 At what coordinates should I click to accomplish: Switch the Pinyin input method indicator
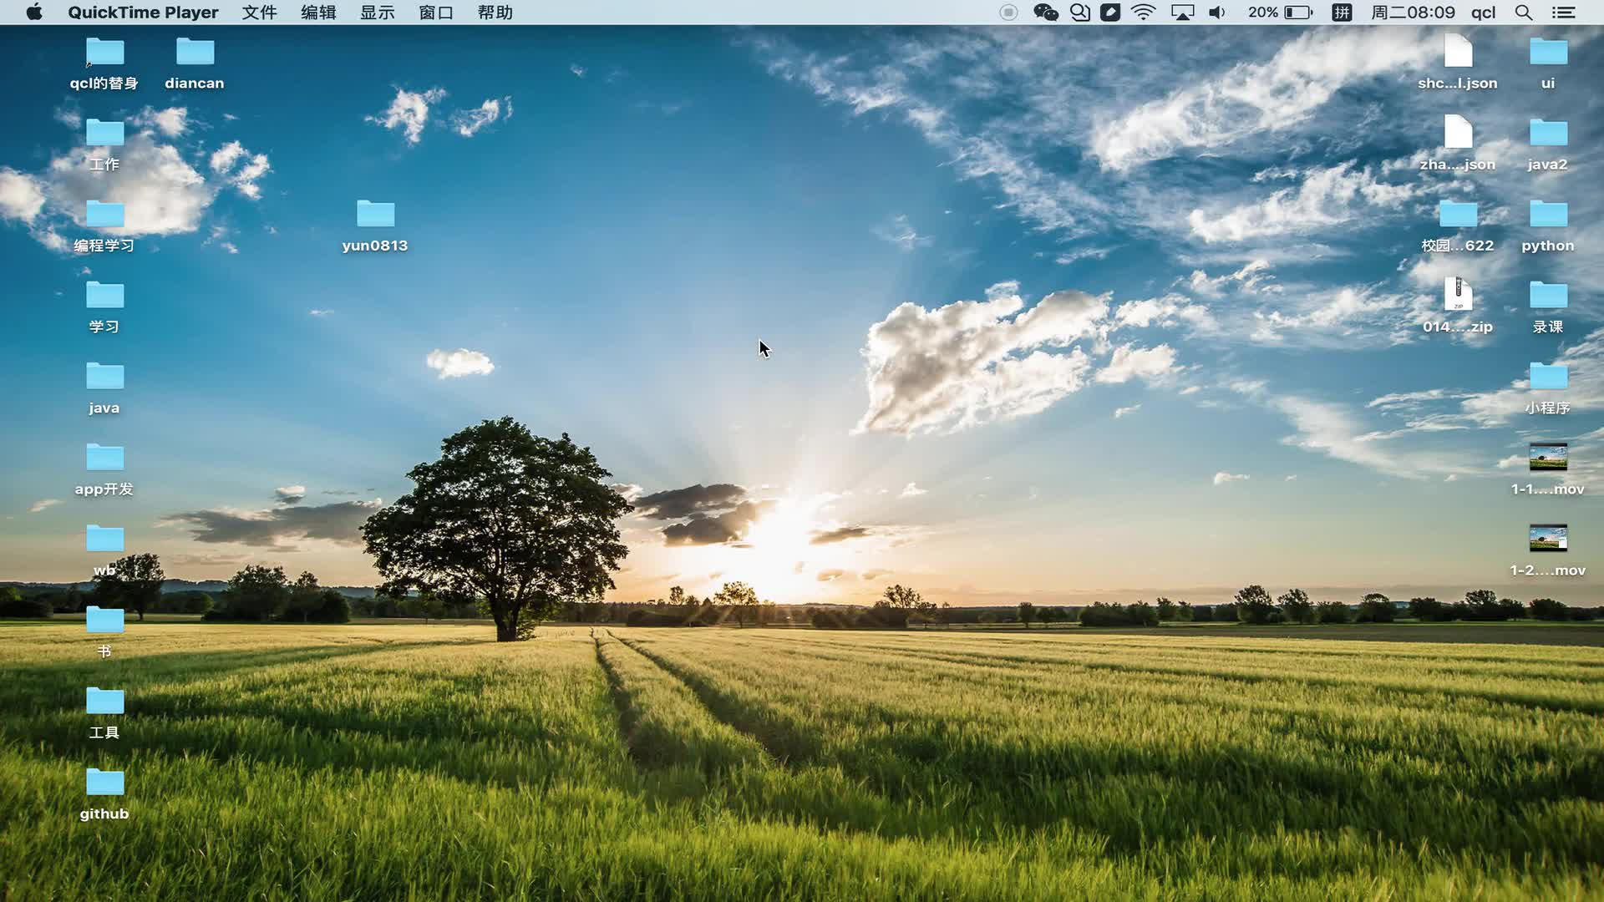(x=1342, y=13)
